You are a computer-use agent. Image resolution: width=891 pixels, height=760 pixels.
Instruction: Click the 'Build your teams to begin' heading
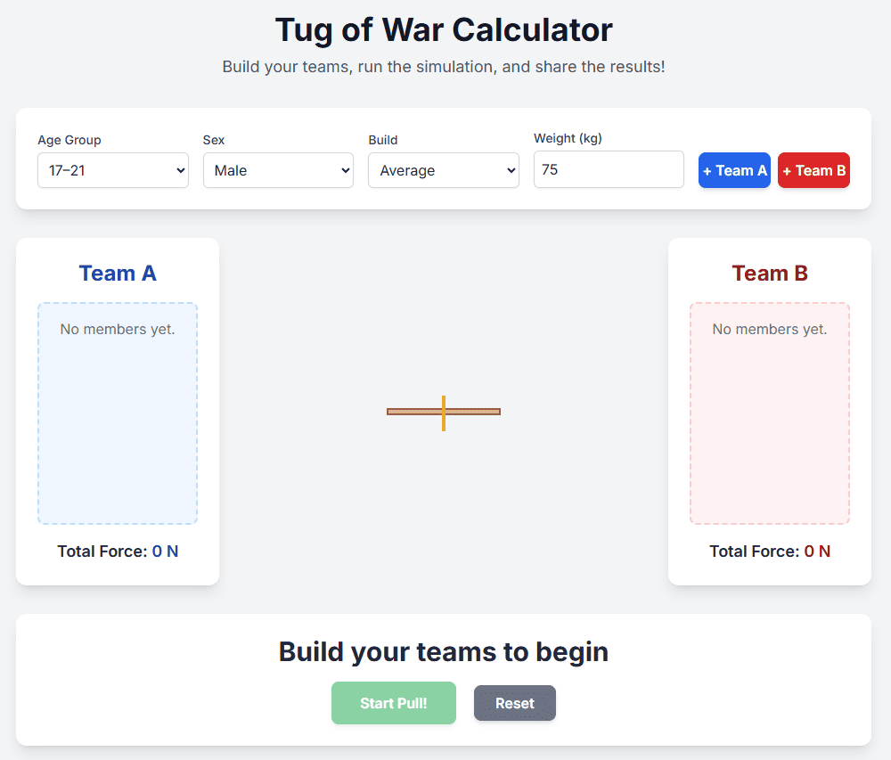444,651
